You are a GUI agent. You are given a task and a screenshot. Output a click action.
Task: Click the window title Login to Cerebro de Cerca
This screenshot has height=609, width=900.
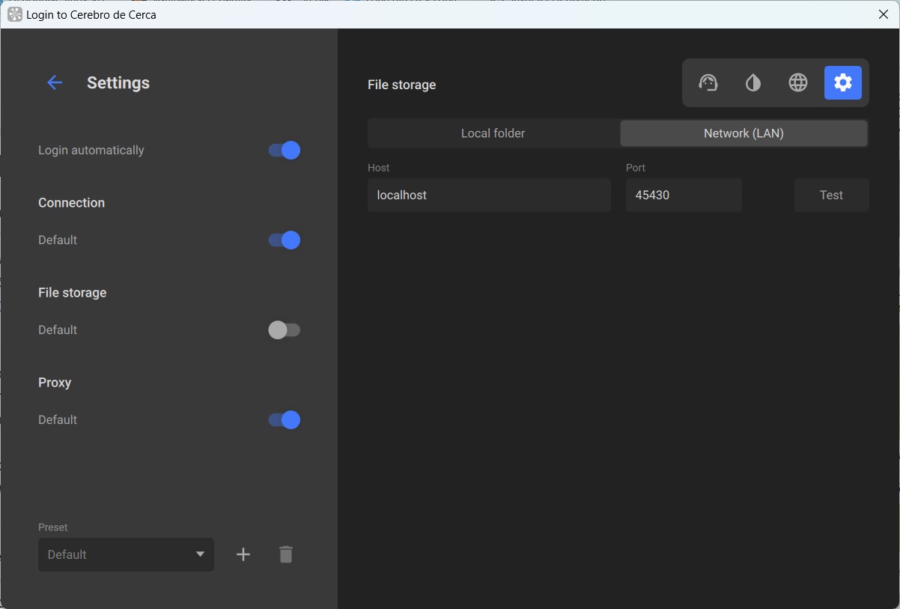coord(91,14)
